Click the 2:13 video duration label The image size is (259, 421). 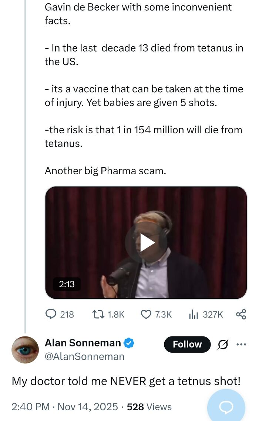click(67, 284)
